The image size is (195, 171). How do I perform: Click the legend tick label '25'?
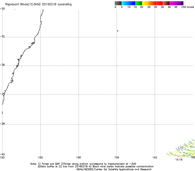(x=149, y=7)
